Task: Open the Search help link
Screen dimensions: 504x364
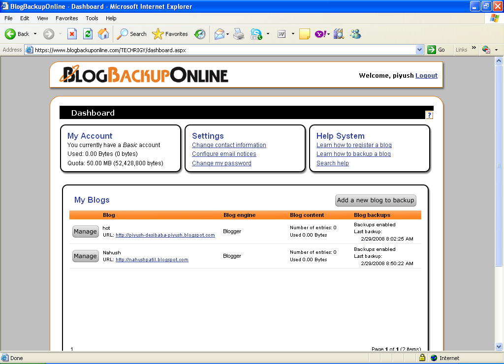Action: [332, 163]
